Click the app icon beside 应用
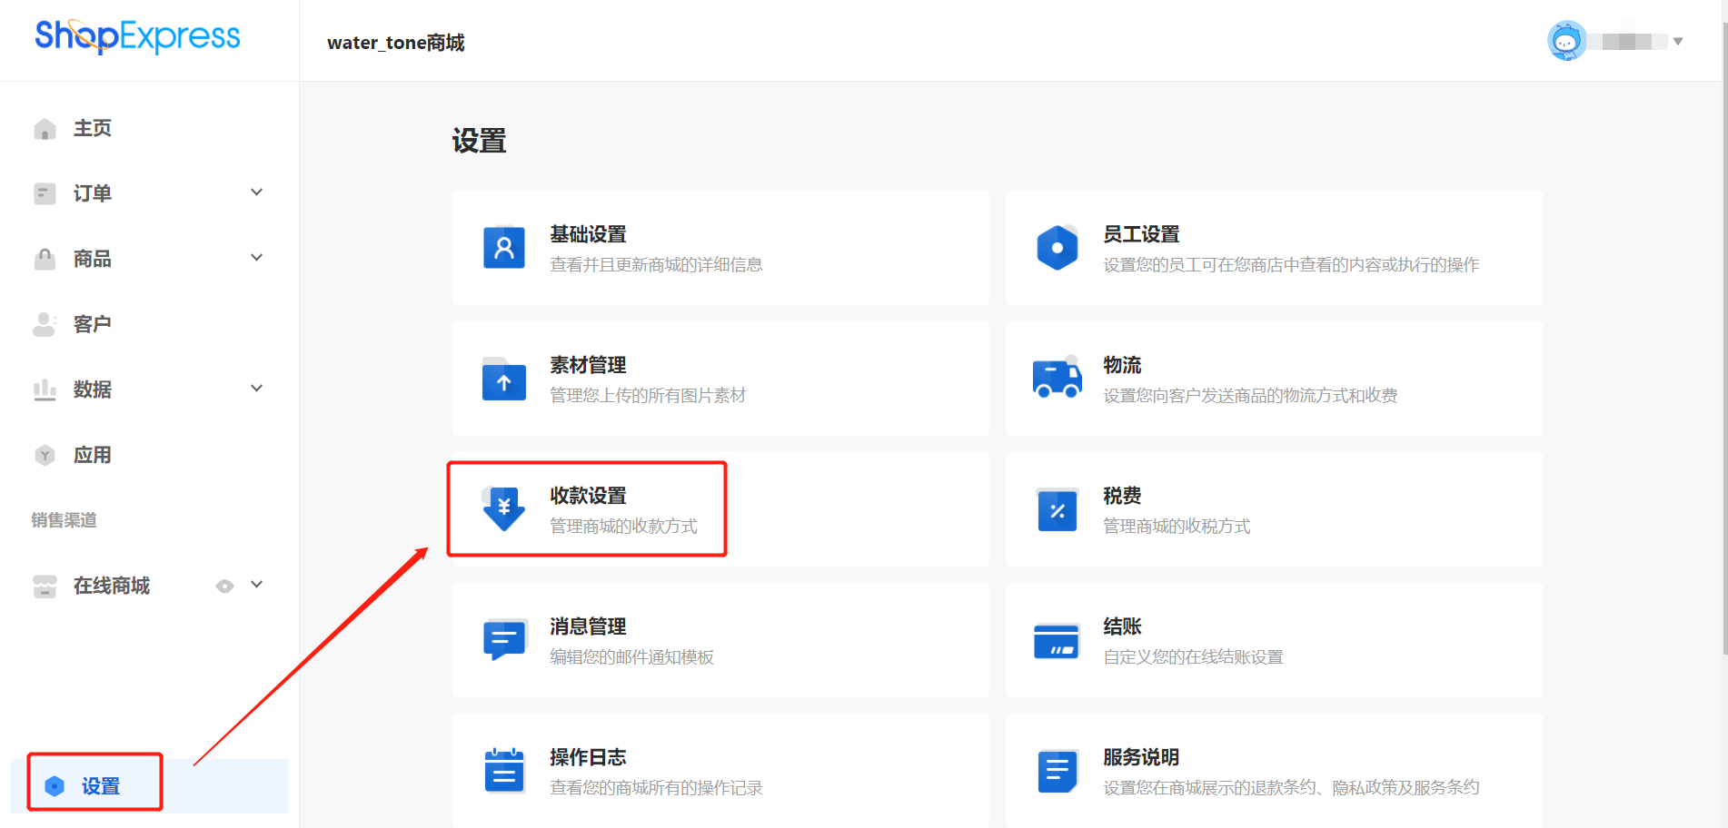This screenshot has height=828, width=1728. [45, 455]
